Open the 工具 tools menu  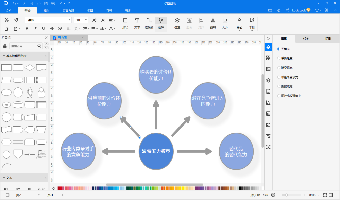[x=252, y=23]
